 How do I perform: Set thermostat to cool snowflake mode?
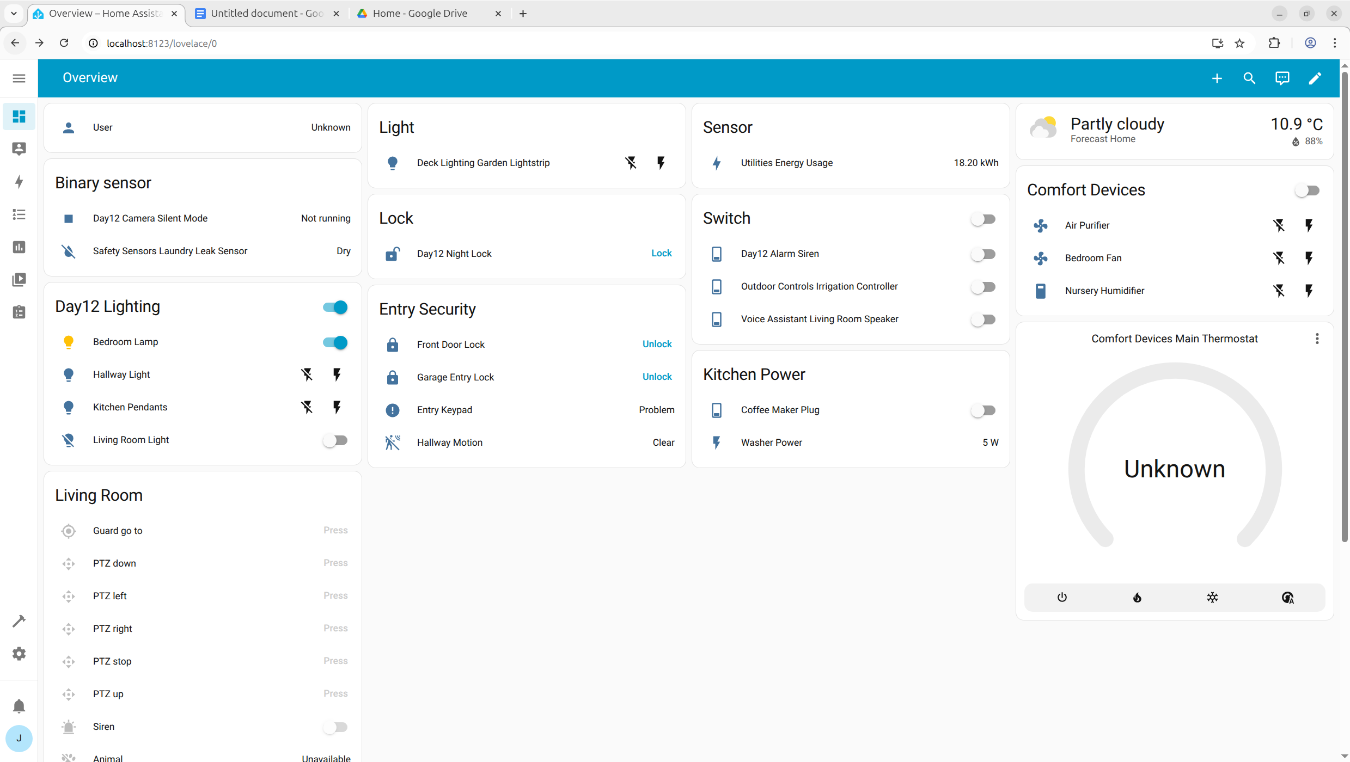pos(1212,598)
